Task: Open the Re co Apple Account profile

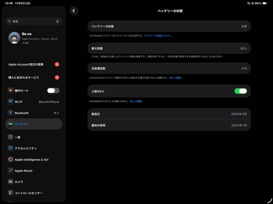Action: (x=34, y=38)
